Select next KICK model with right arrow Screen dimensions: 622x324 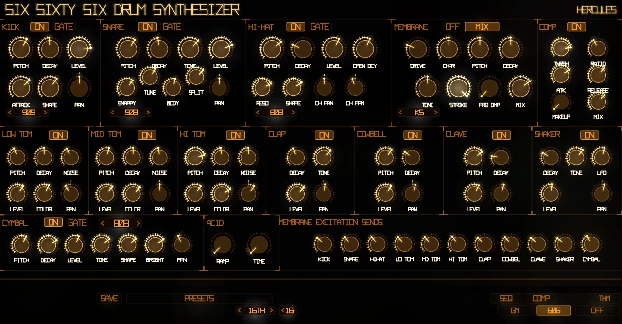(46, 113)
